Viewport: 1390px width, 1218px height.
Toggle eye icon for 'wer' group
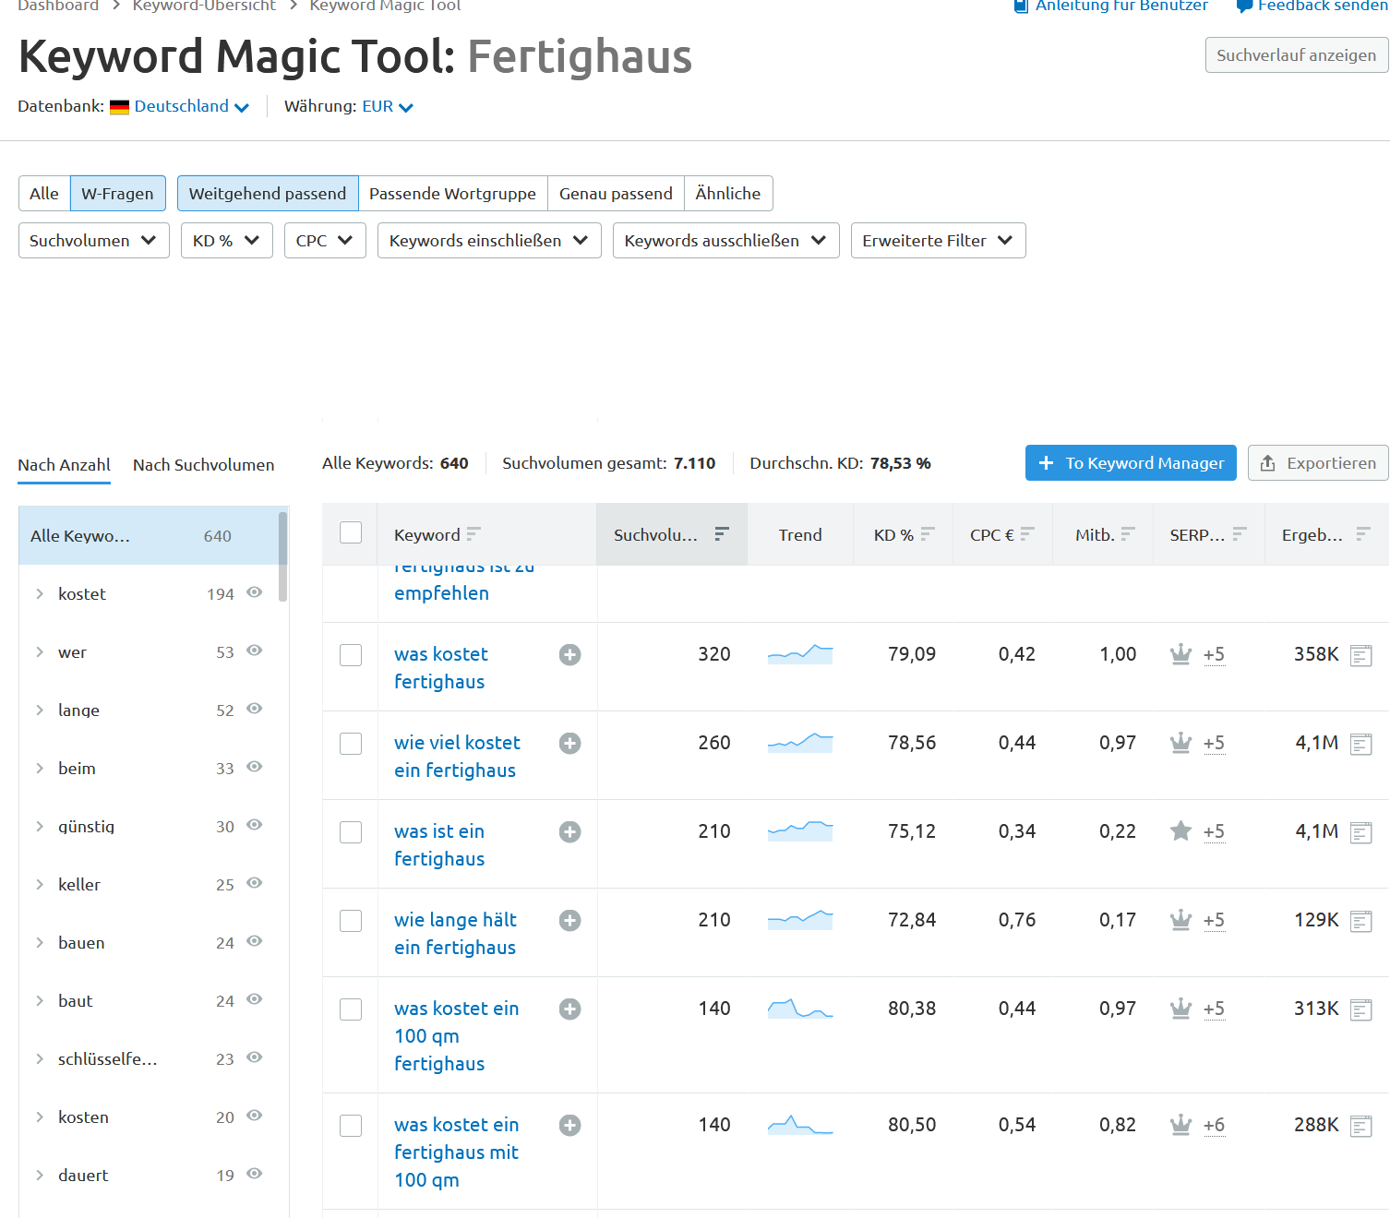[255, 651]
